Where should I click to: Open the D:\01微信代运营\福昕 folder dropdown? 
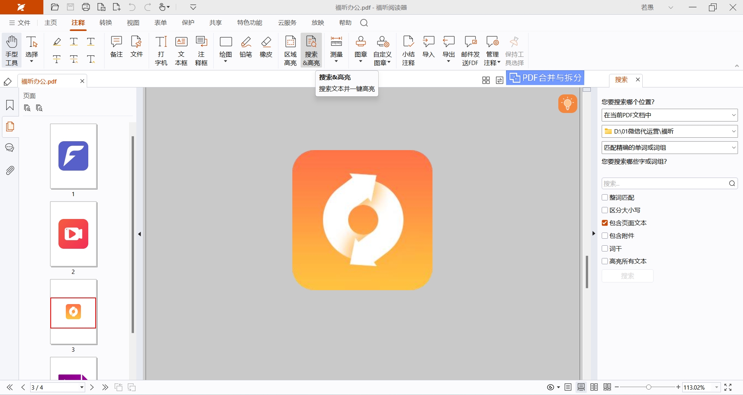(x=670, y=132)
